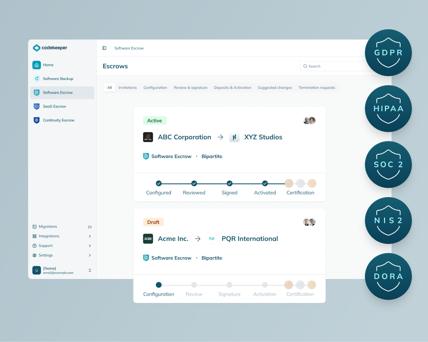
Task: Click the codekeeper logo
Action: [x=50, y=48]
